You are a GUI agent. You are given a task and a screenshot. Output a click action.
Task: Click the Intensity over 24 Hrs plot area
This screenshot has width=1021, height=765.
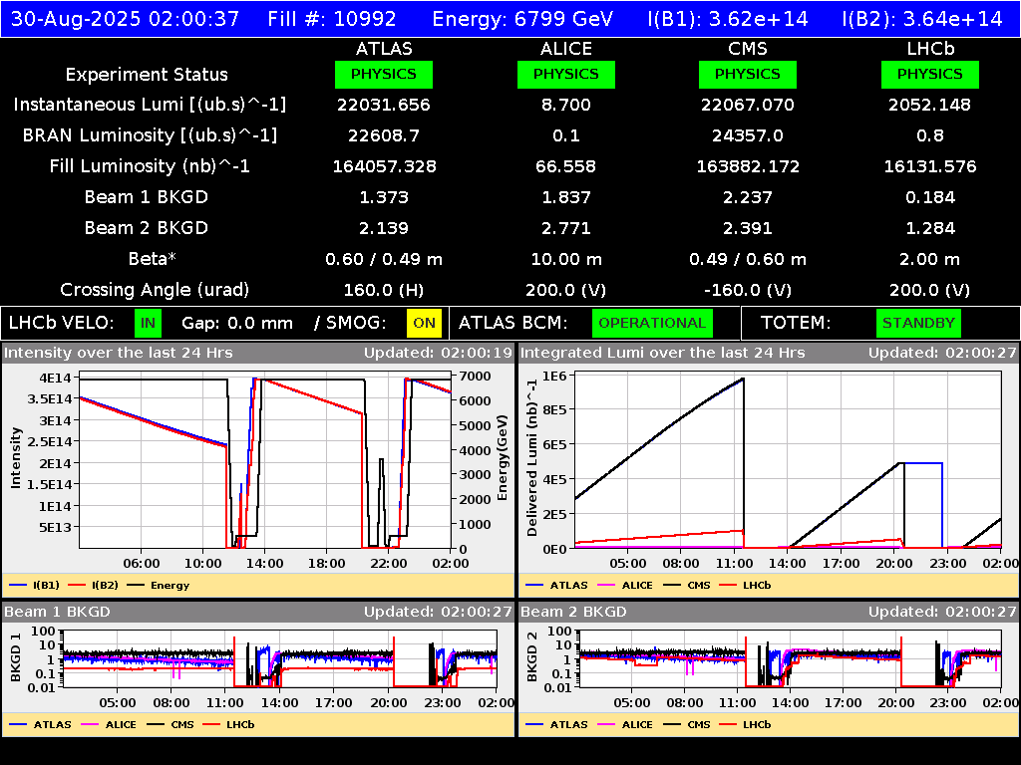pos(265,460)
